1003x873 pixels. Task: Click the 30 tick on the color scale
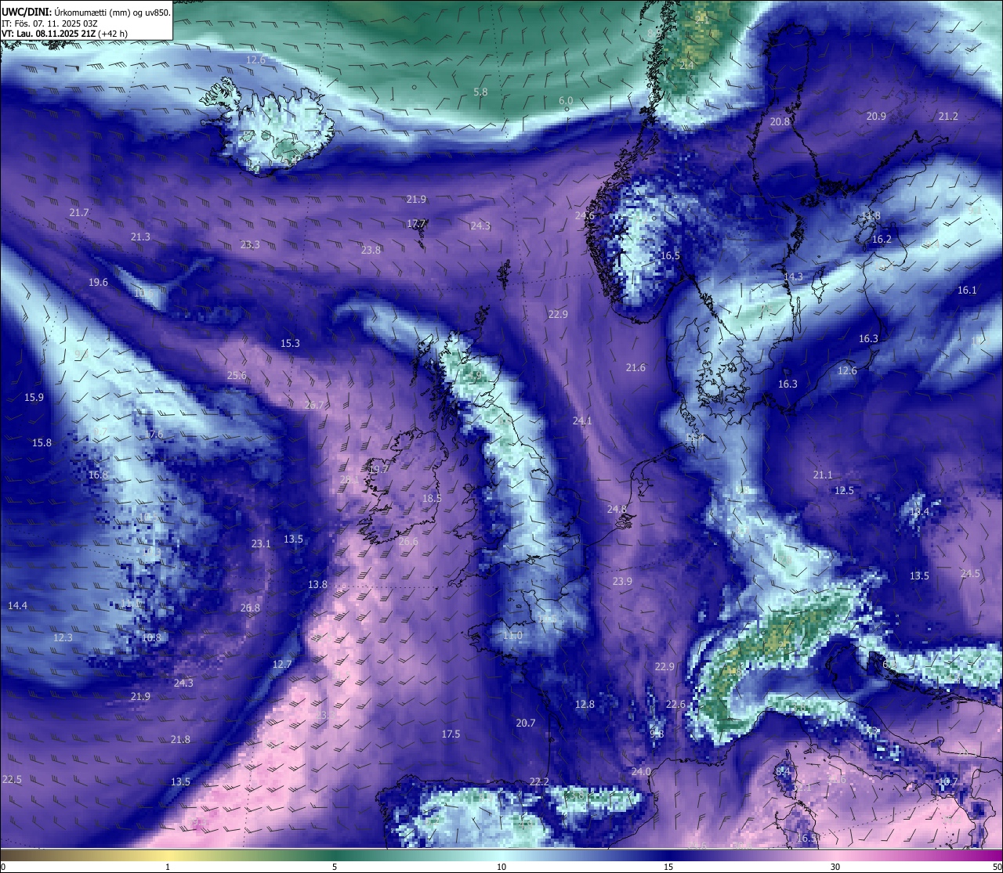coord(835,867)
